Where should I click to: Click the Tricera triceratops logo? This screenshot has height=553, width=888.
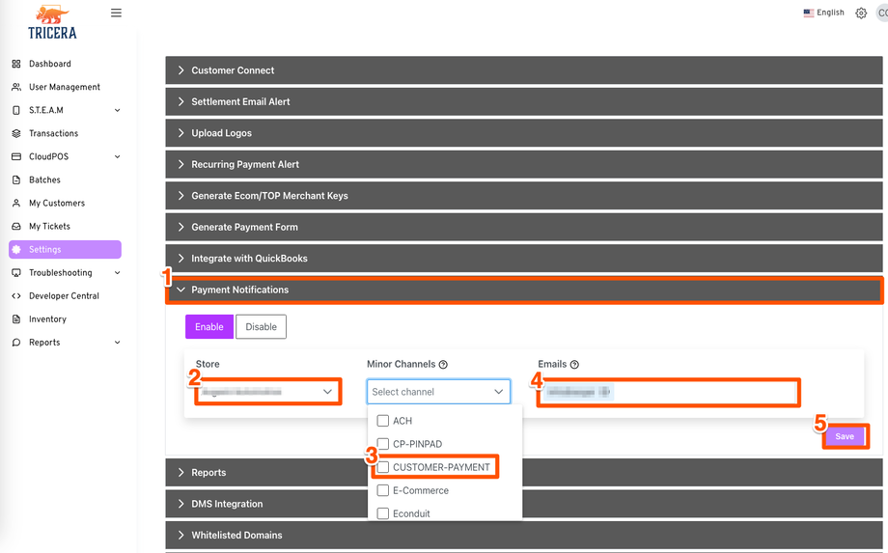pyautogui.click(x=53, y=21)
